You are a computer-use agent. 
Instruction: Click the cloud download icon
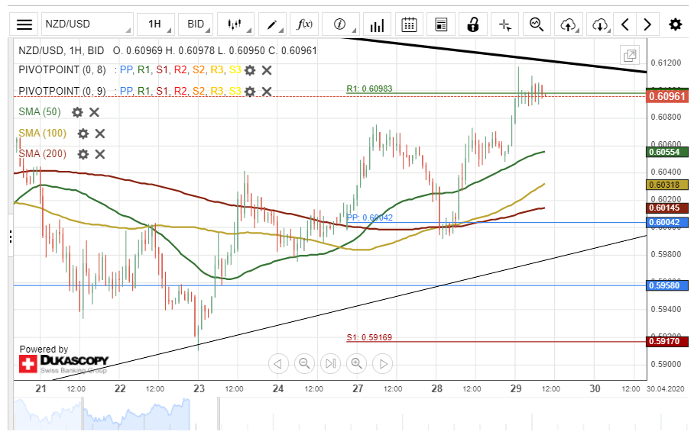[600, 24]
